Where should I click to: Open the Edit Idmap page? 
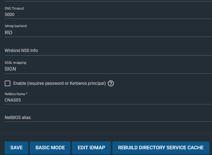pos(91,148)
